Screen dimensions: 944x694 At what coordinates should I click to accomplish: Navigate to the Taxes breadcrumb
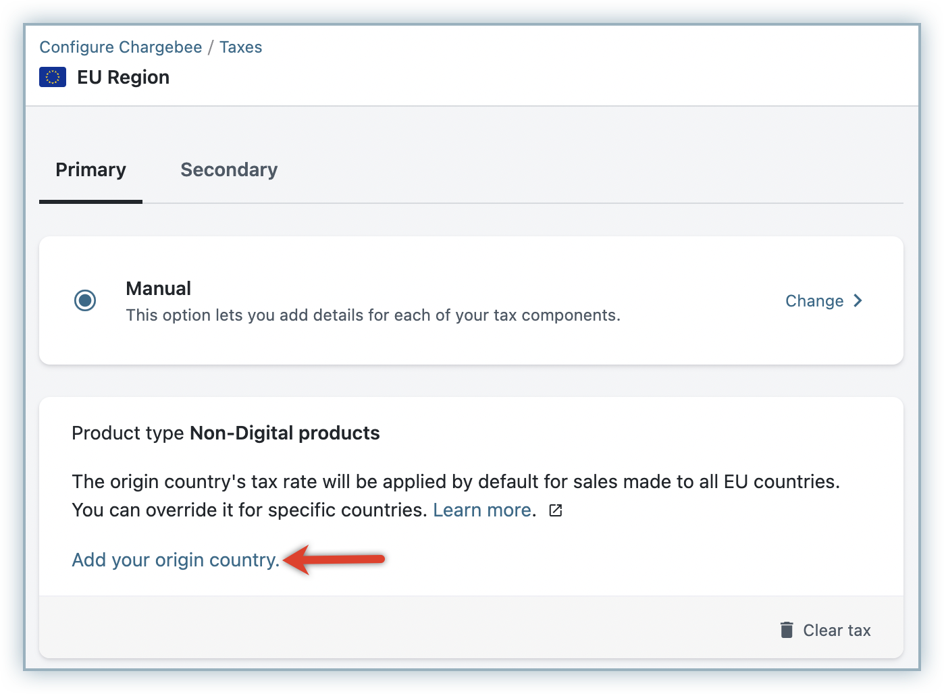240,47
